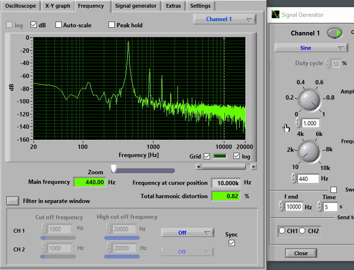Toggle the dB checkbox
This screenshot has height=270, width=354.
click(x=33, y=24)
